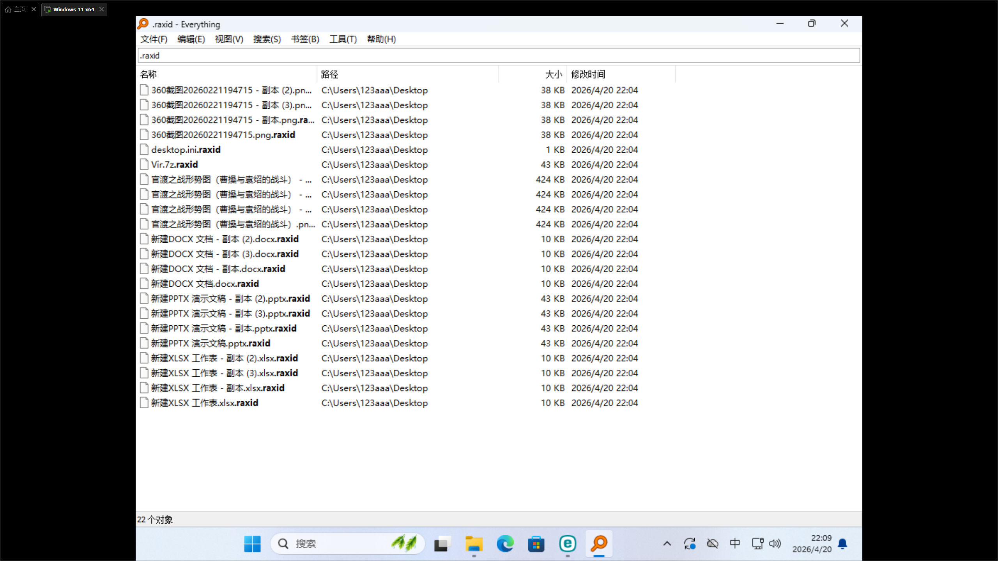998x561 pixels.
Task: Open the 工具(T) menu
Action: pos(343,39)
